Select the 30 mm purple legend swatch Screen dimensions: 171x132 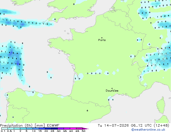[x=61, y=128]
